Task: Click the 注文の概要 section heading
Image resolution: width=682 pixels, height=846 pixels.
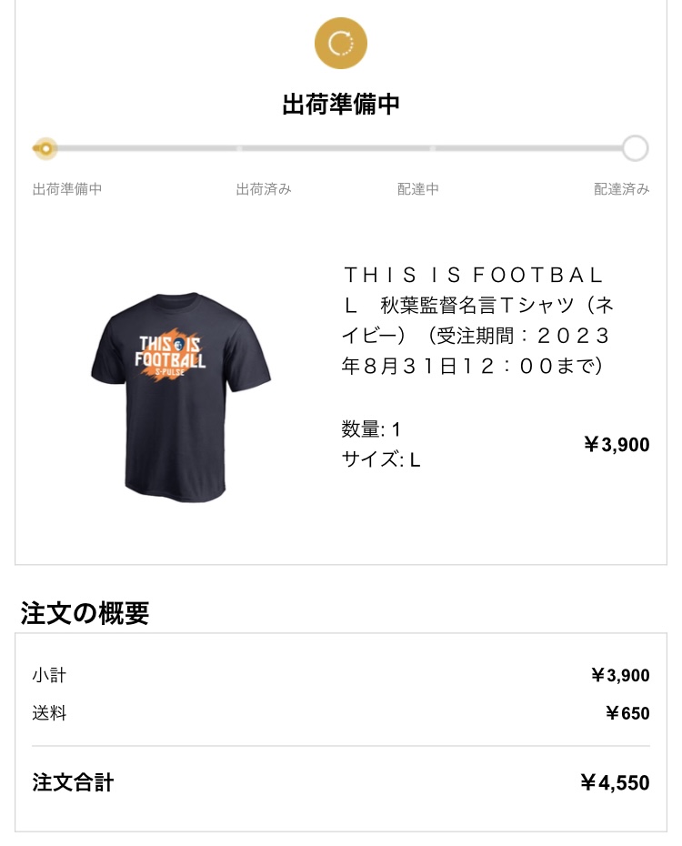Action: tap(85, 613)
